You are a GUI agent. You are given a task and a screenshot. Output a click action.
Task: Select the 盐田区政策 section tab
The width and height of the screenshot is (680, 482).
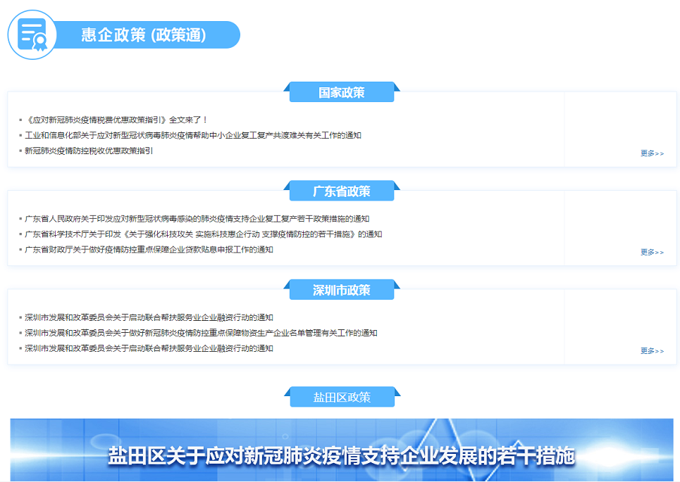point(342,397)
